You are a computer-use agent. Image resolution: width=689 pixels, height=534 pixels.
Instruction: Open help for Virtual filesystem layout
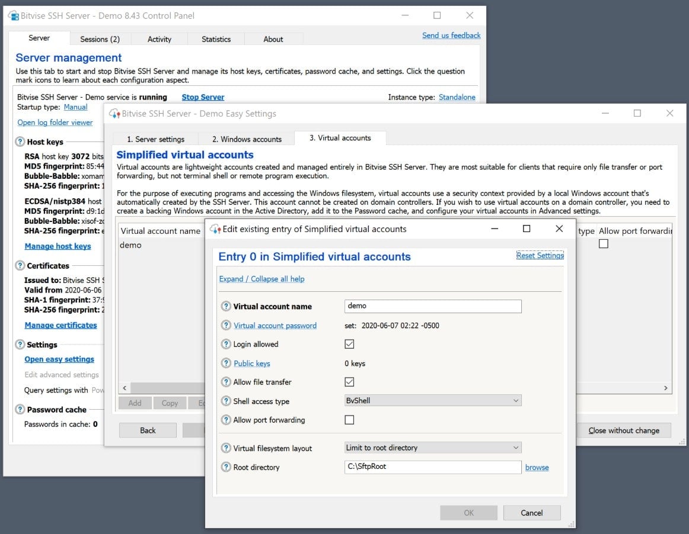click(x=226, y=448)
